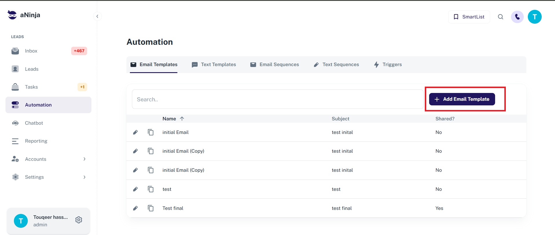Click the aNinja logo
The width and height of the screenshot is (555, 235).
(x=24, y=15)
